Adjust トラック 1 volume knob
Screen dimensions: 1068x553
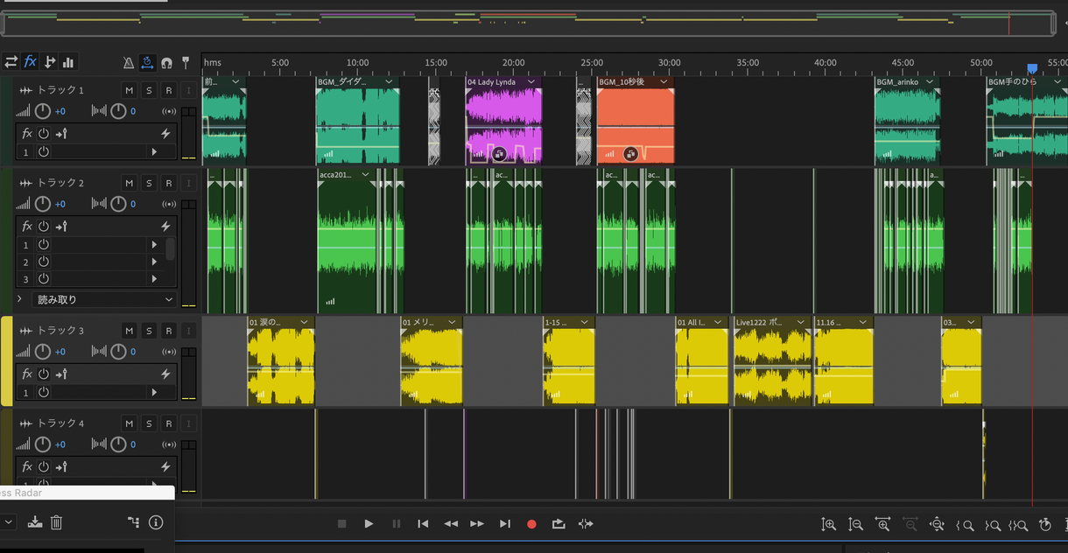point(42,111)
